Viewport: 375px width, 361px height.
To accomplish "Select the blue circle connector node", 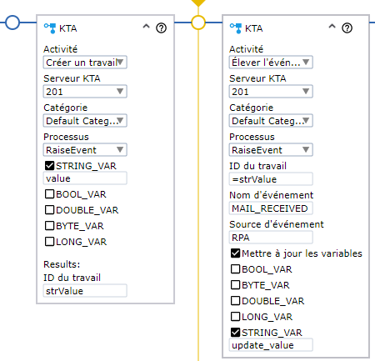I will click(12, 23).
